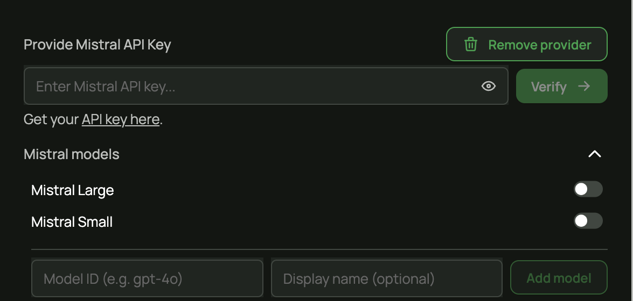Select the Mistral Small model label

coord(72,222)
